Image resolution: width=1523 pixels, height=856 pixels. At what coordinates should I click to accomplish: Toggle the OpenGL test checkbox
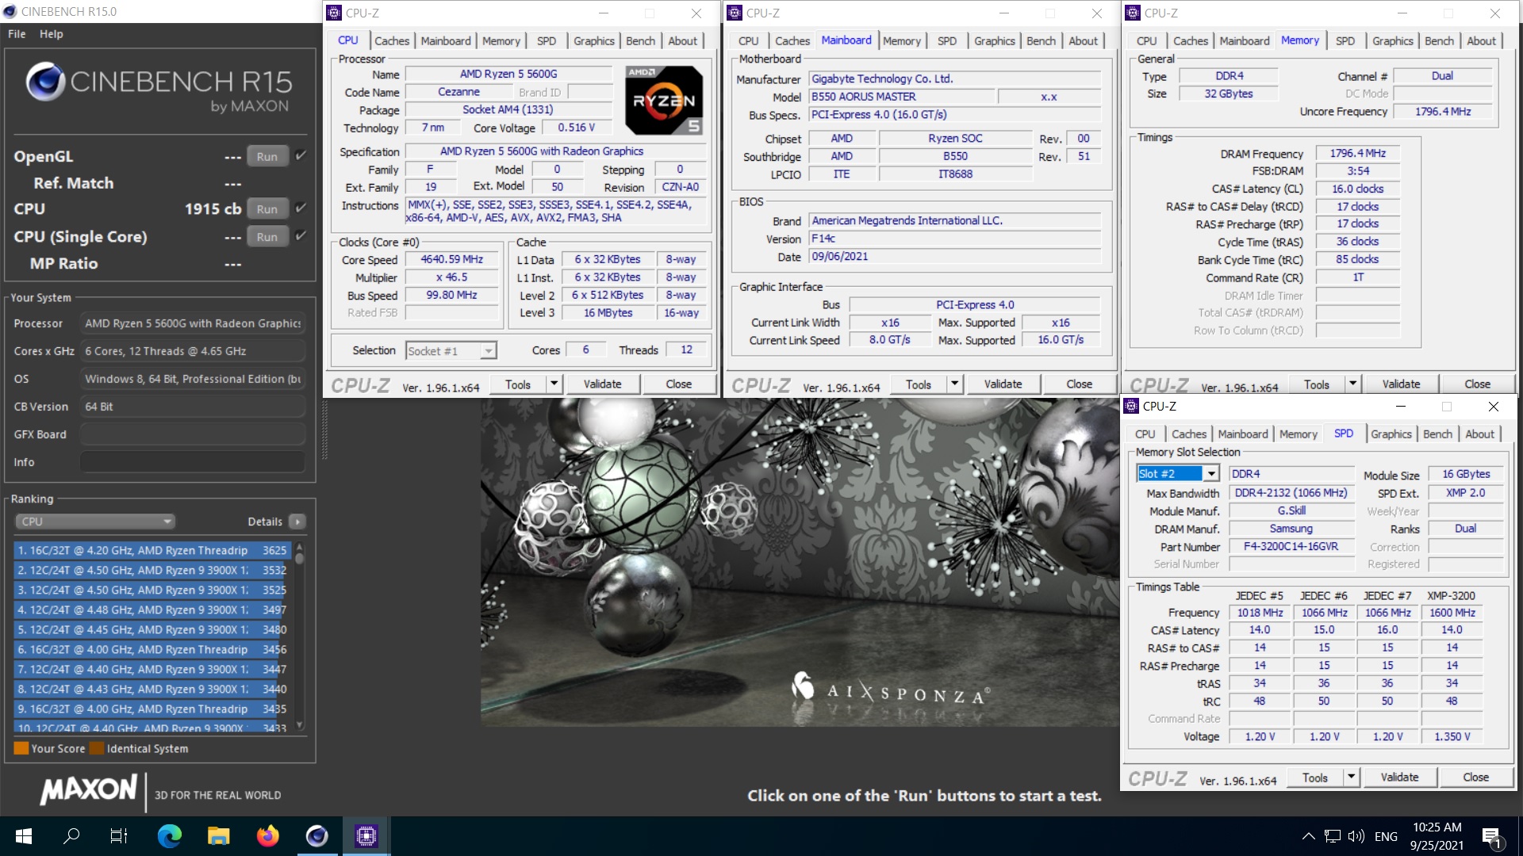coord(301,155)
